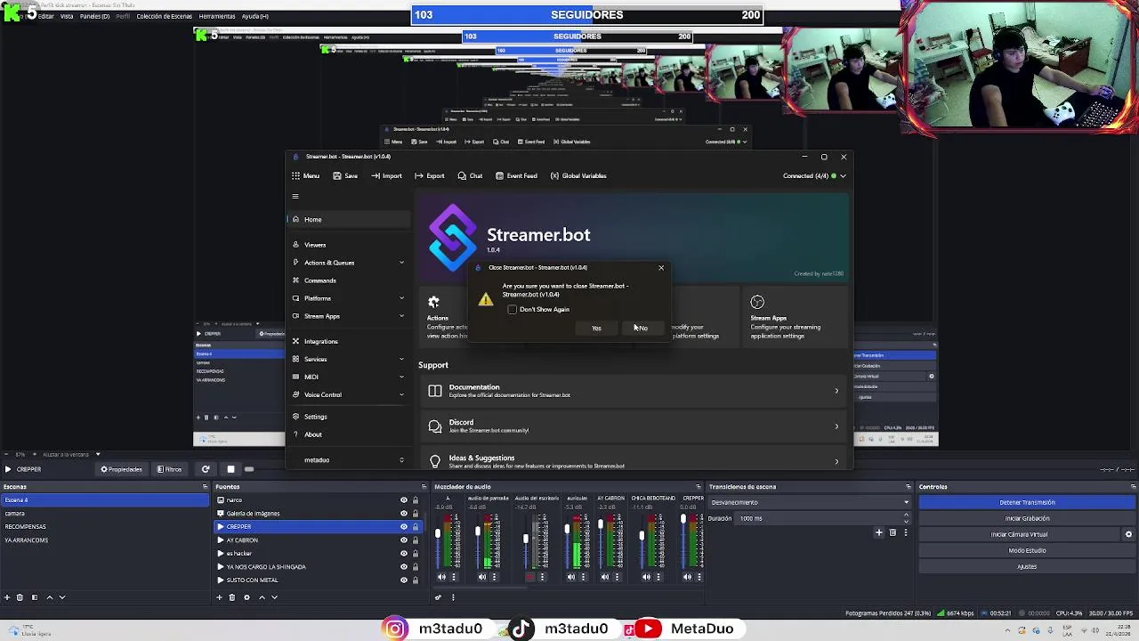The image size is (1139, 641).
Task: Toggle the lock on the narco source
Action: (415, 500)
